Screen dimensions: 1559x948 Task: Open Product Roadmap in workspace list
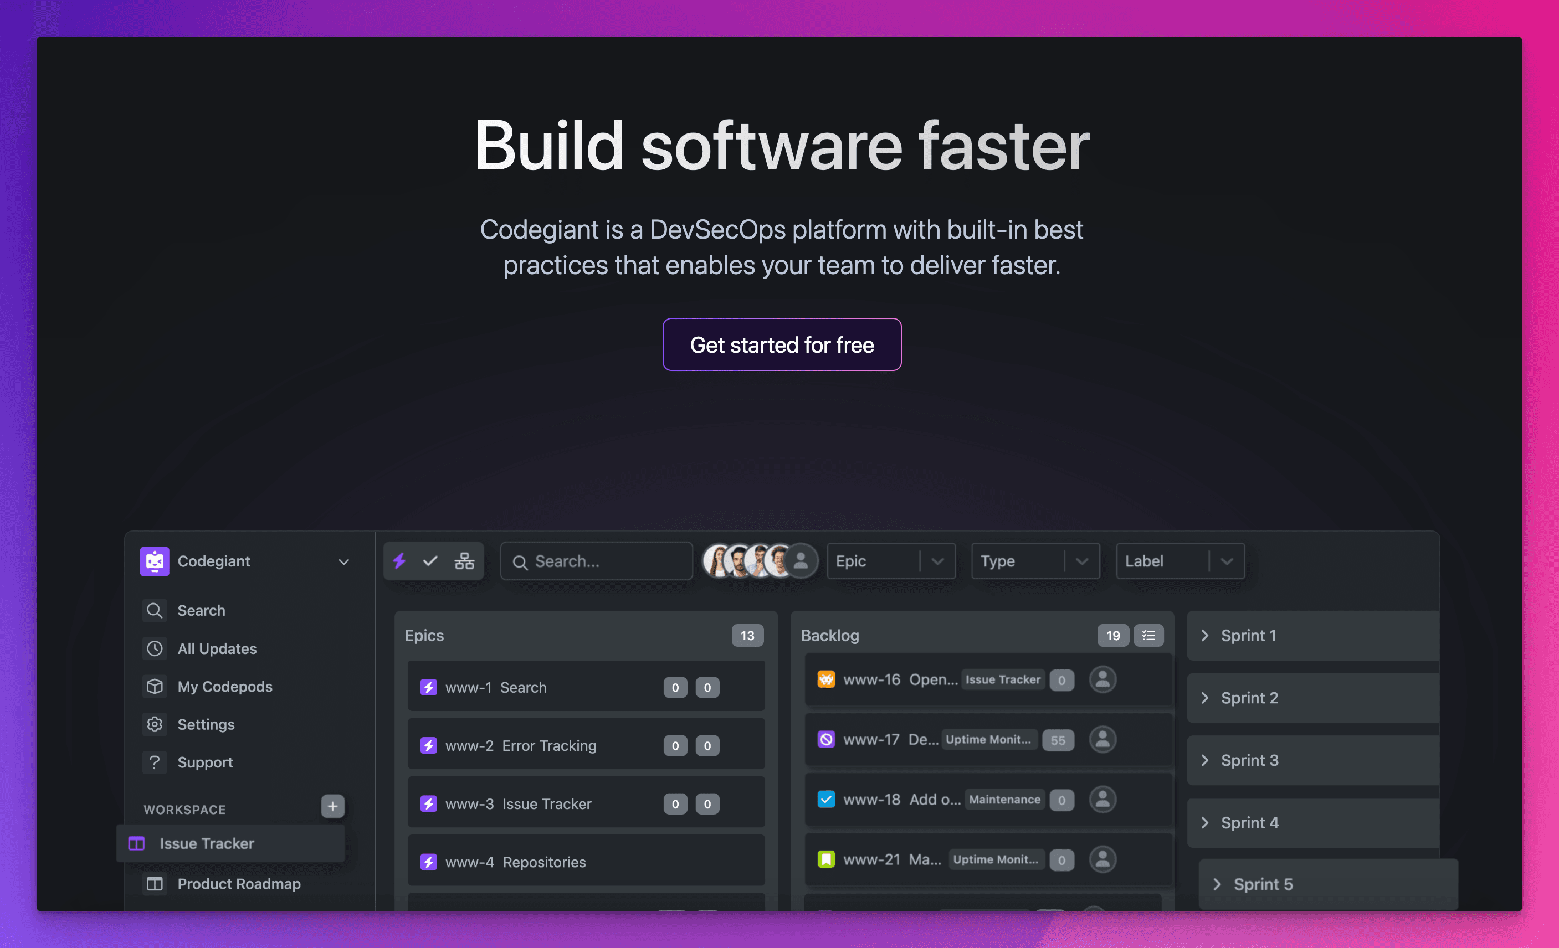(239, 884)
